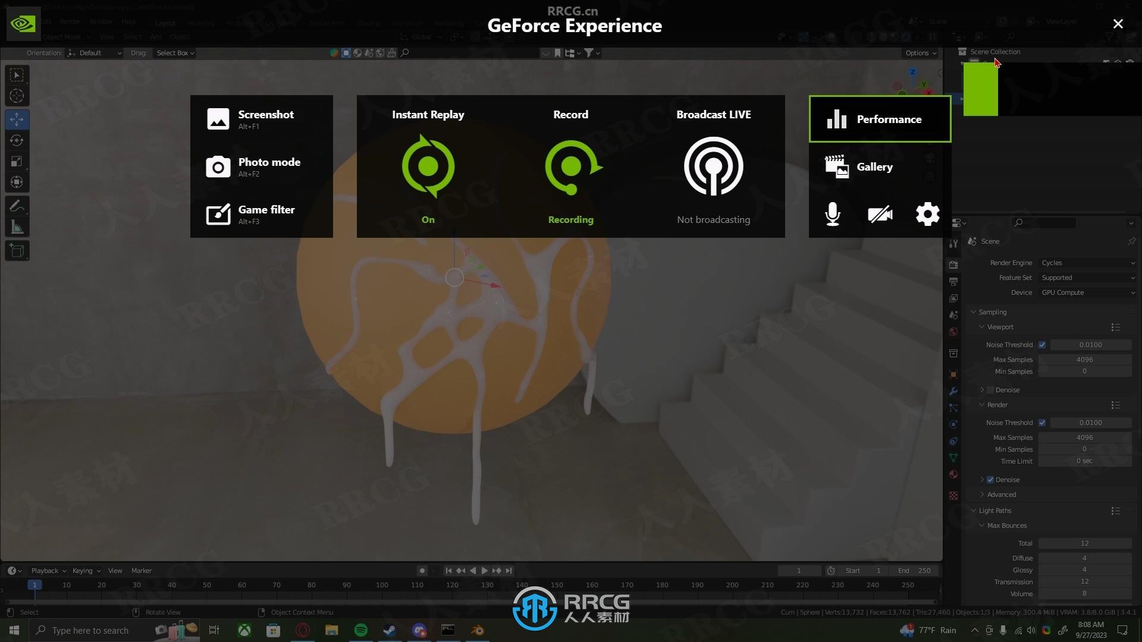Select the Add Cube tool in Blender
The width and height of the screenshot is (1142, 642).
pos(17,251)
